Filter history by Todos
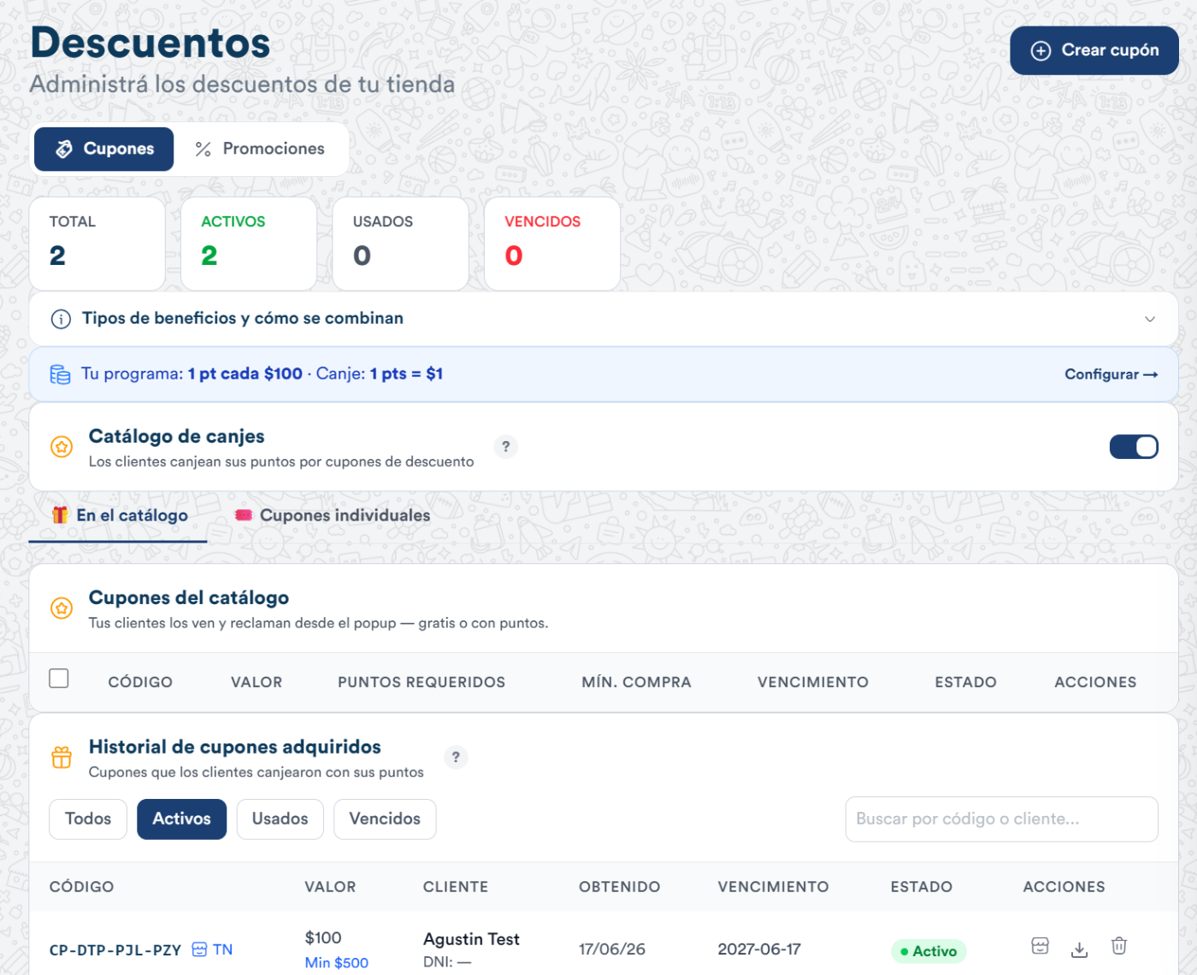Viewport: 1197px width, 975px height. coord(88,819)
